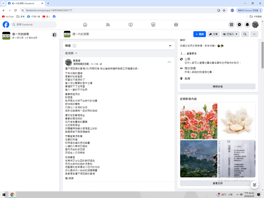
Task: Search within group using magnifier button
Action: coord(245,34)
